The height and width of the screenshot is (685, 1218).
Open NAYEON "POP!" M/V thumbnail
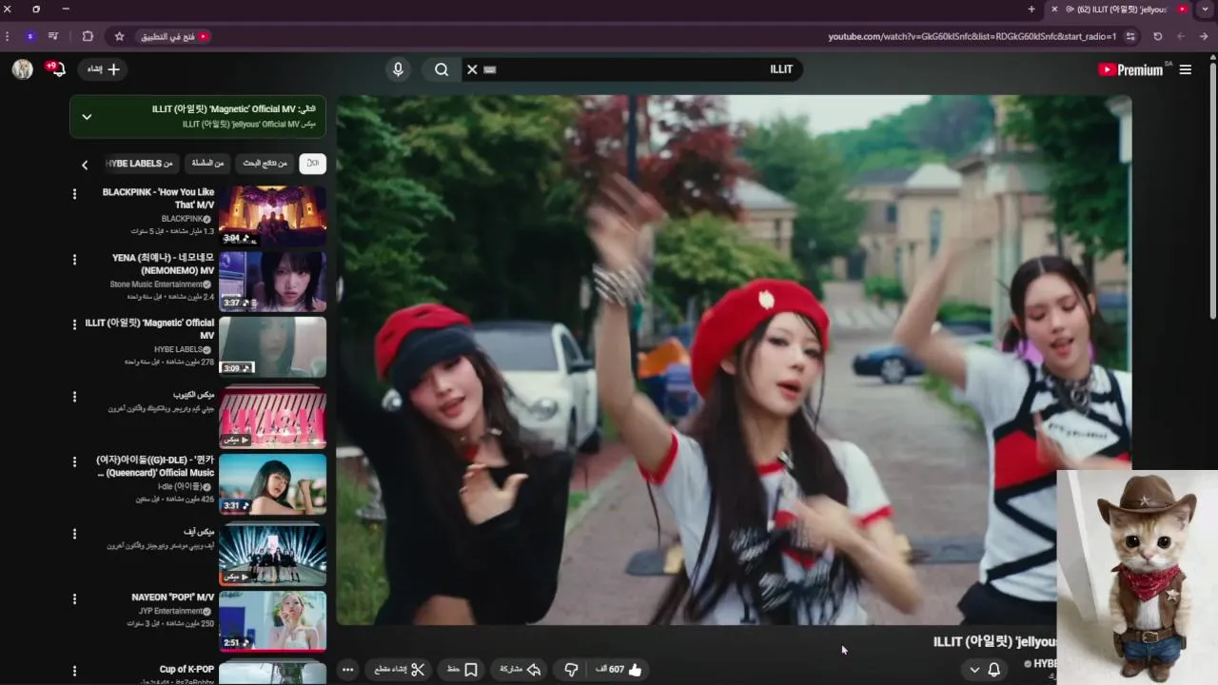(x=272, y=621)
